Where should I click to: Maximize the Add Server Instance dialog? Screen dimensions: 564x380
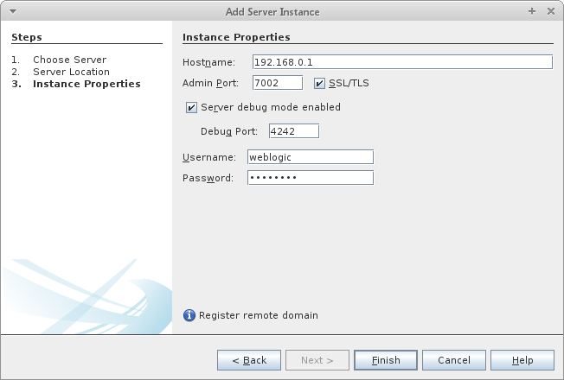click(531, 11)
